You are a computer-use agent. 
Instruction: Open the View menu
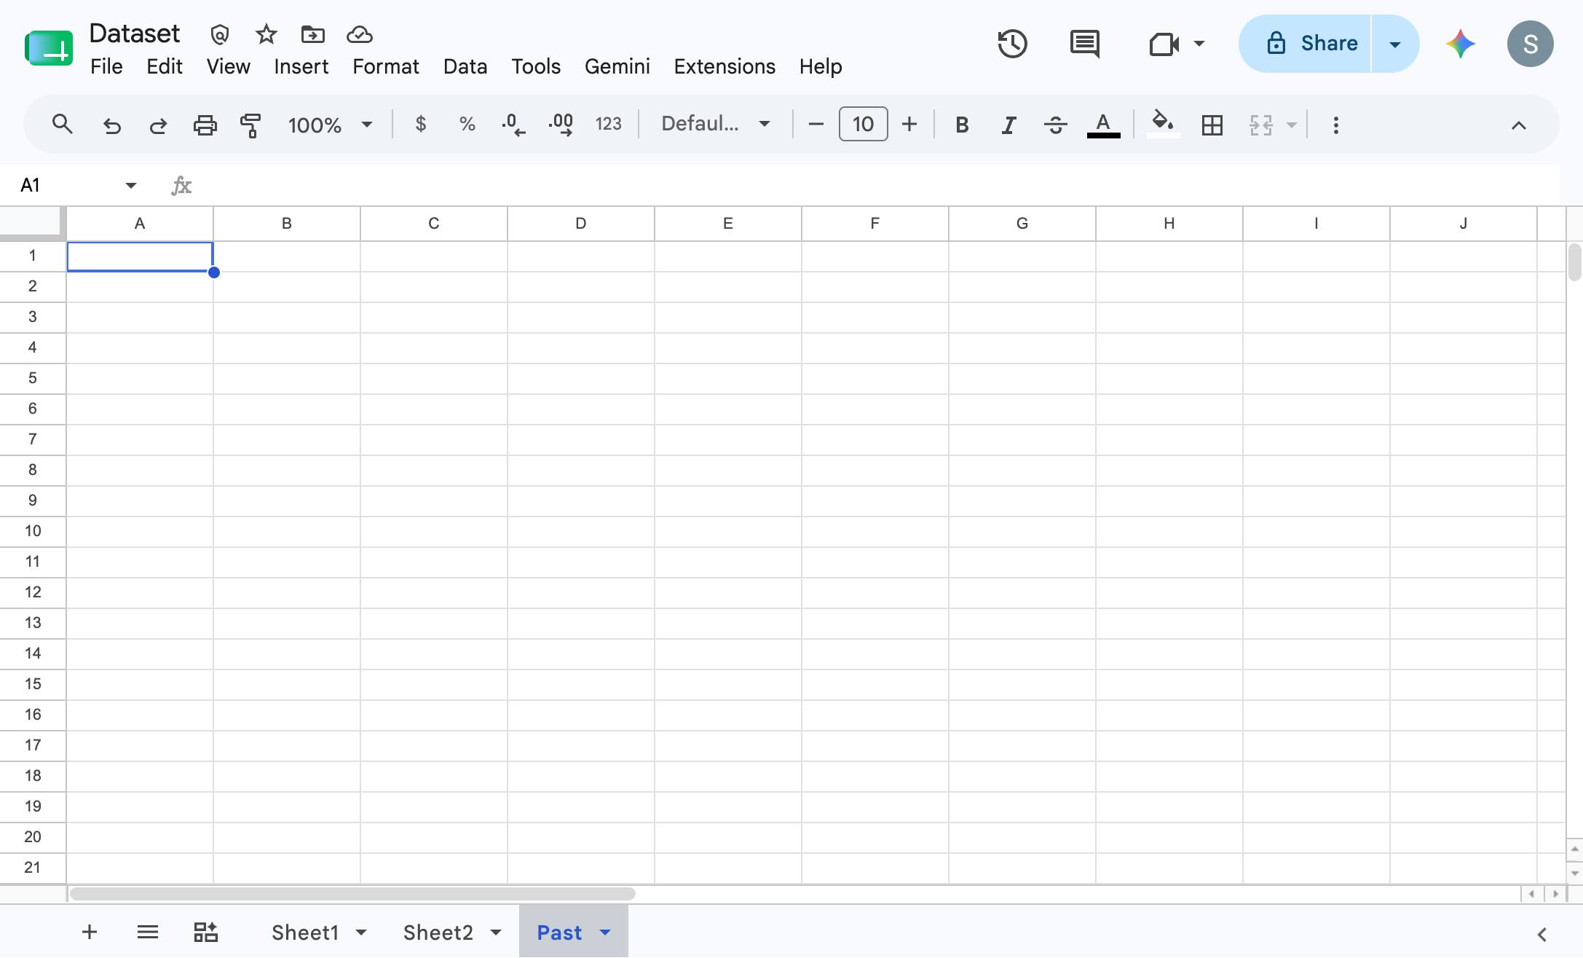[x=228, y=66]
